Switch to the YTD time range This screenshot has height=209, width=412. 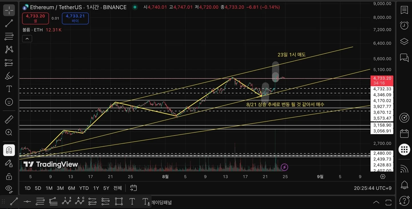pyautogui.click(x=84, y=188)
